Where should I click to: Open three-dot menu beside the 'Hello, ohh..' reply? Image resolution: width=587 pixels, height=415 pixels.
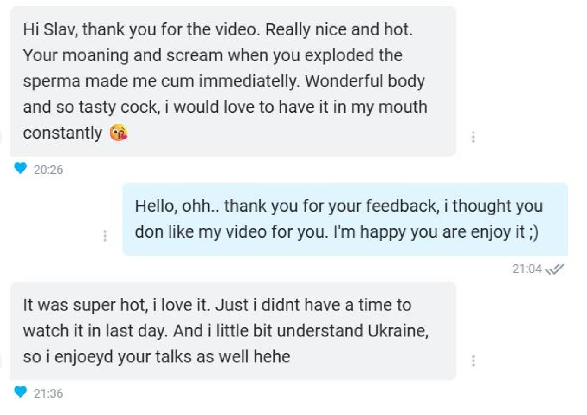(x=105, y=236)
